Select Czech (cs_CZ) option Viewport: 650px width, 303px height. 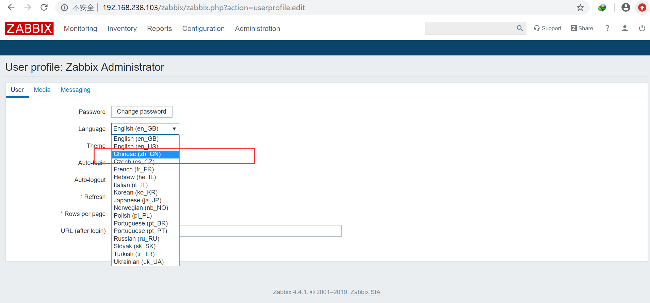click(x=145, y=162)
